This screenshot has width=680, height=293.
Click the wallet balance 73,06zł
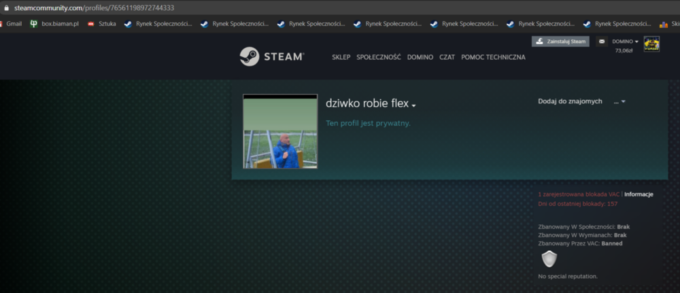click(624, 51)
